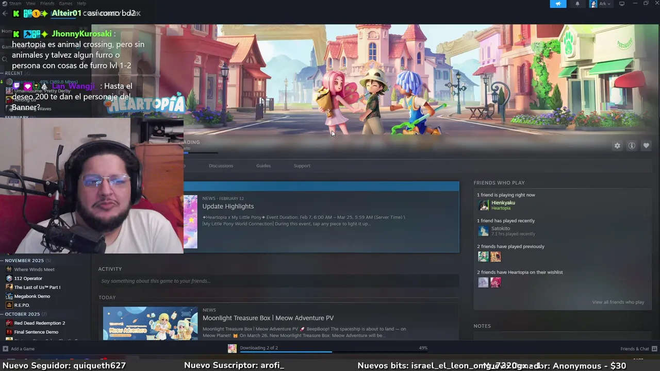Screen dimensions: 660x371
Task: Select 112 Operator in library
Action: pyautogui.click(x=28, y=278)
